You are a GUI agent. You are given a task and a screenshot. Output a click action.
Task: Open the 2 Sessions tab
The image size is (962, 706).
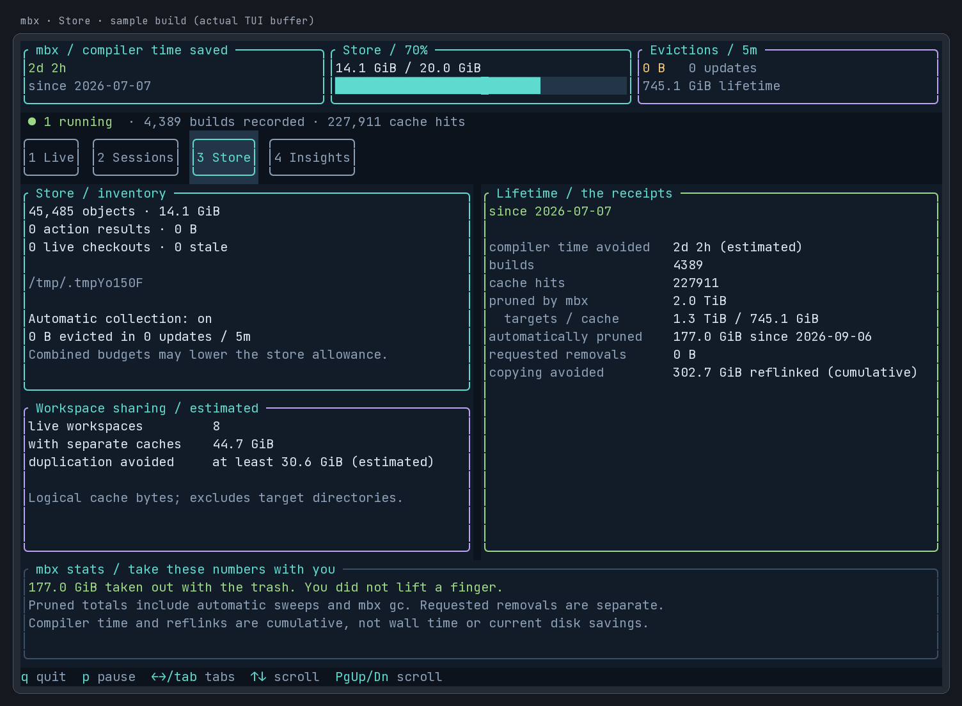pyautogui.click(x=136, y=157)
